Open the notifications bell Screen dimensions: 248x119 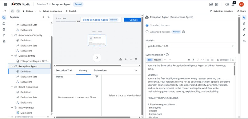pos(233,4)
